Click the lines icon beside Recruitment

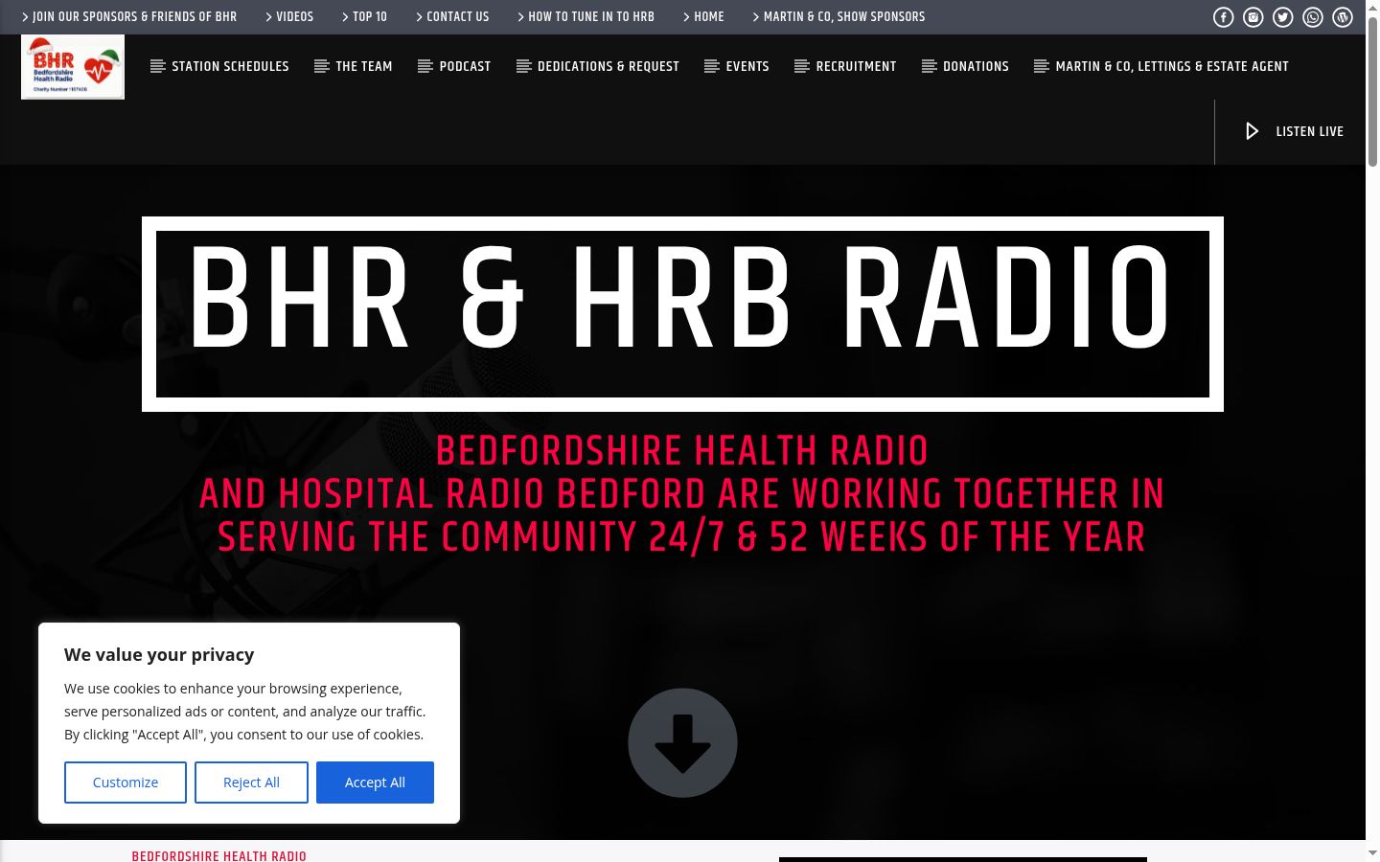802,66
